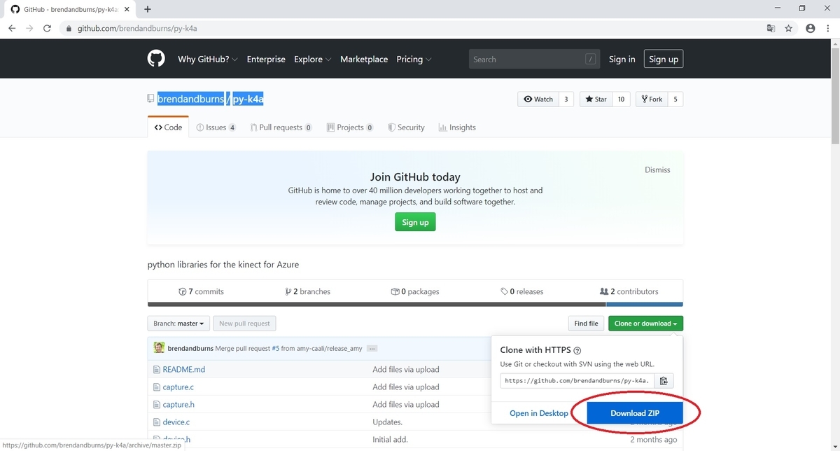Screen dimensions: 840x451
Task: Open stargazers count 10
Action: 621,99
